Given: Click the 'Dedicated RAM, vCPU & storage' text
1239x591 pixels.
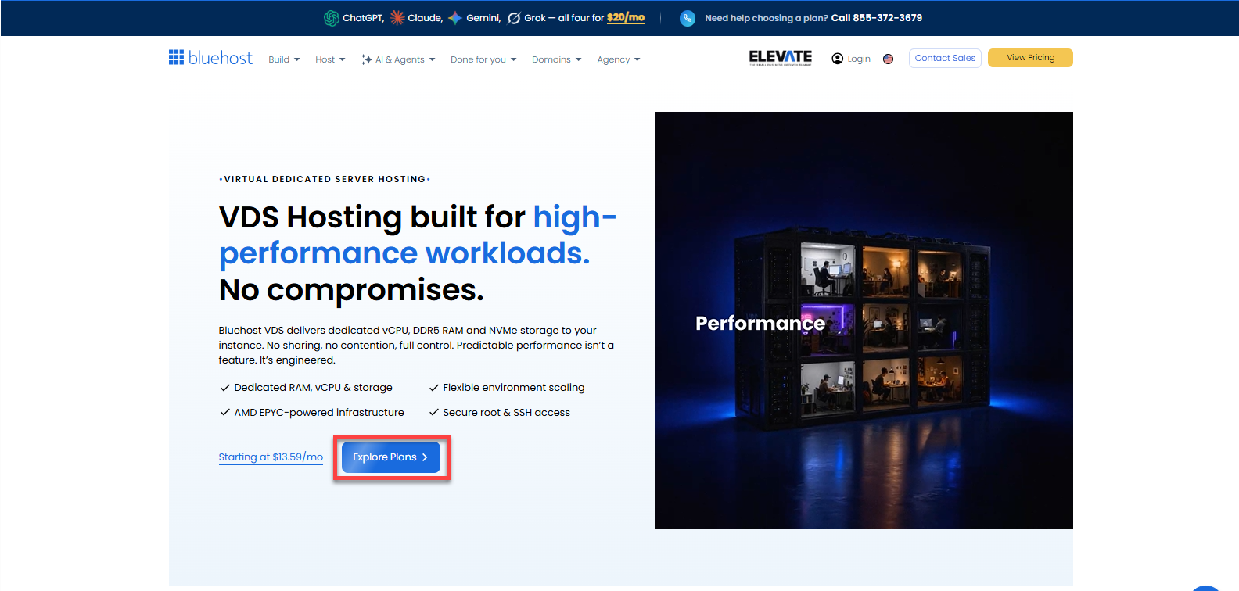Looking at the screenshot, I should [313, 388].
